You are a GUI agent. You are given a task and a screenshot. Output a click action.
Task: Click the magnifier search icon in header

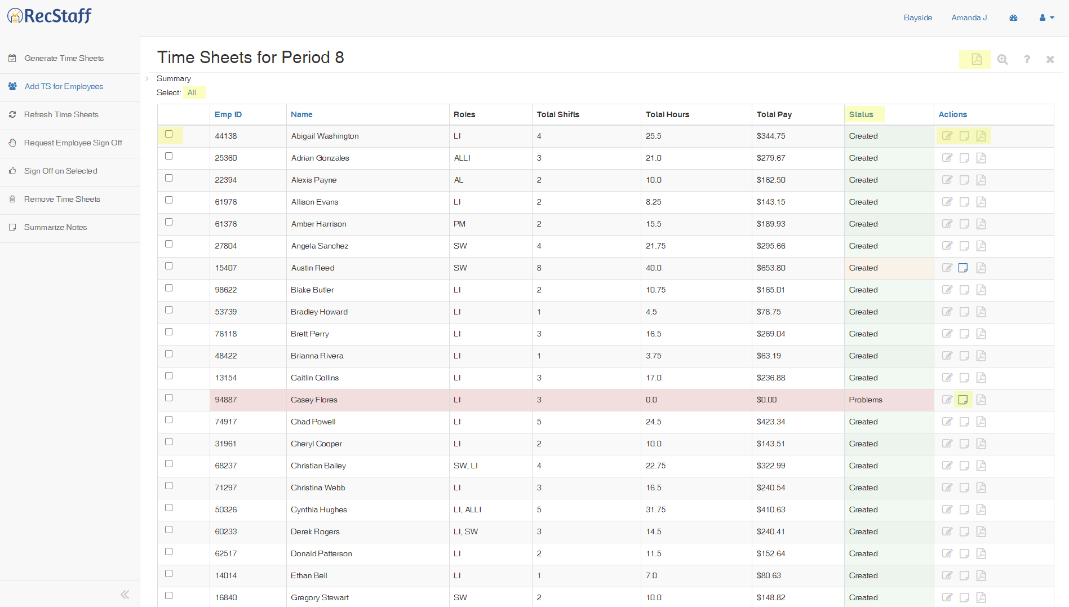coord(1003,59)
